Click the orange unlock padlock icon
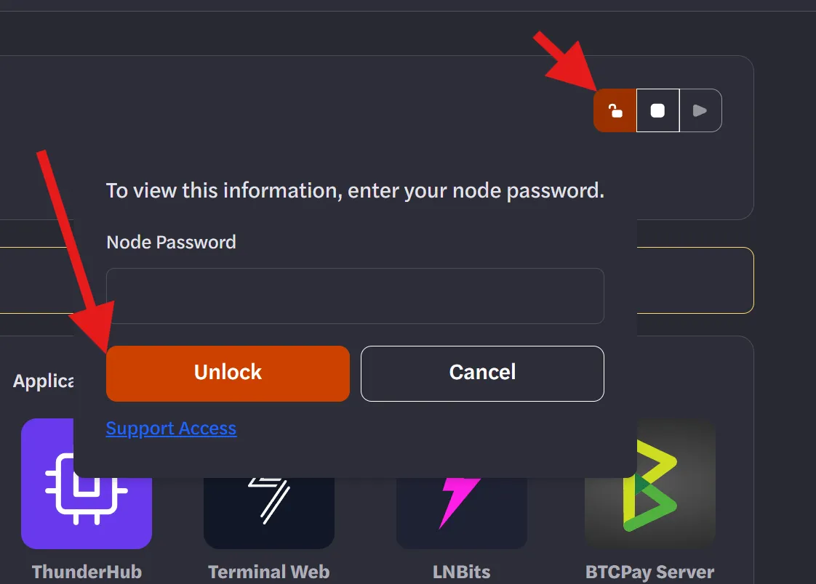Viewport: 816px width, 584px height. coord(615,110)
